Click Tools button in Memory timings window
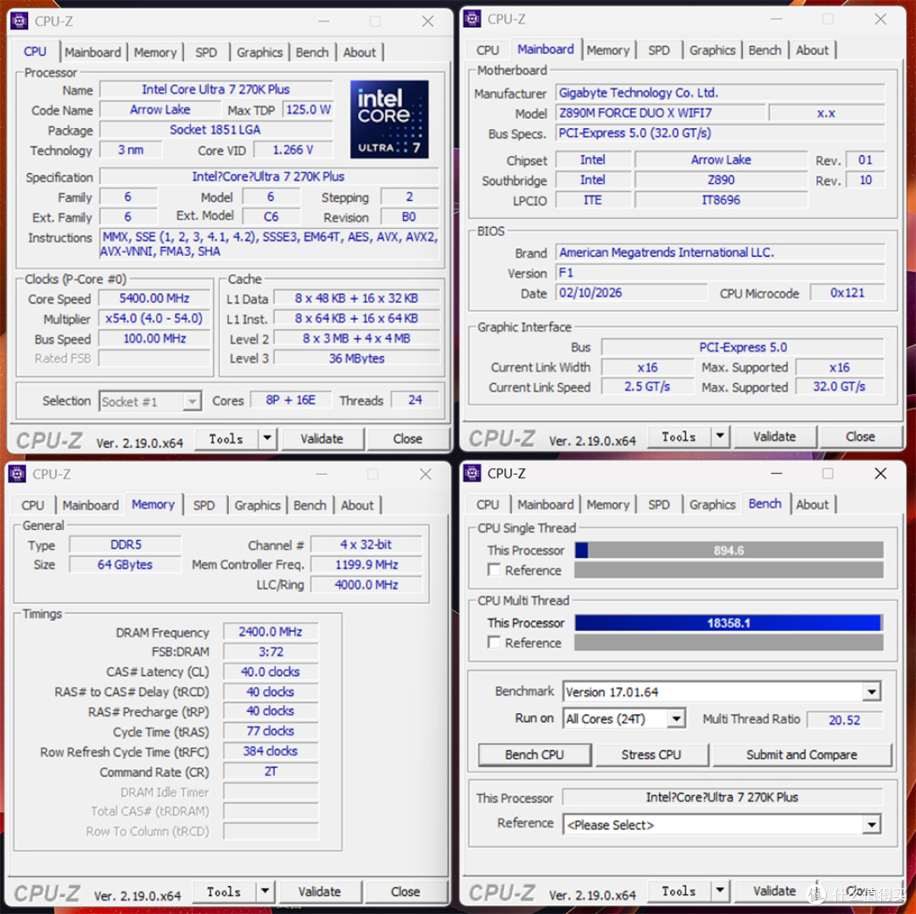Viewport: 916px width, 914px height. coord(224,891)
